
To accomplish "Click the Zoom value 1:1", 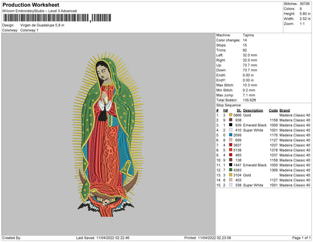I will [x=302, y=24].
